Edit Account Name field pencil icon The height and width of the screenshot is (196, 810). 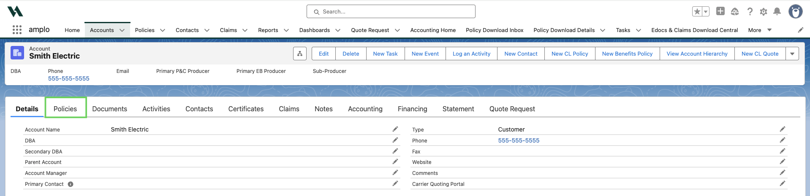pos(395,129)
